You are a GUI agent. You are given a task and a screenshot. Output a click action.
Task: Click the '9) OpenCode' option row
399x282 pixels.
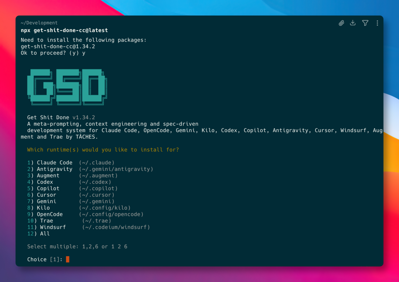coord(85,214)
